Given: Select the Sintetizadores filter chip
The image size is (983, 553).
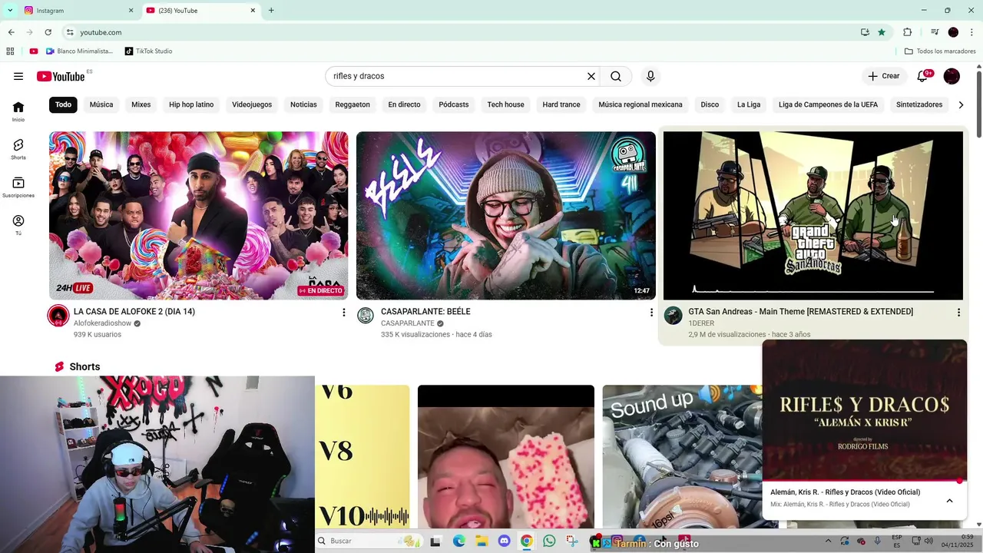Looking at the screenshot, I should (919, 104).
